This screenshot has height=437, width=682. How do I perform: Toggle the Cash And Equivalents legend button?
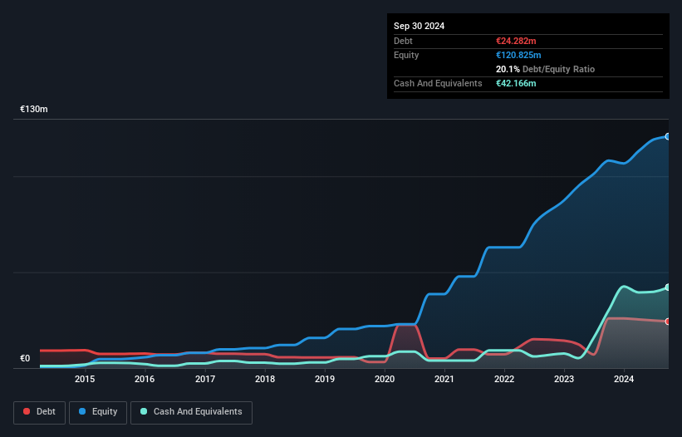pos(191,412)
